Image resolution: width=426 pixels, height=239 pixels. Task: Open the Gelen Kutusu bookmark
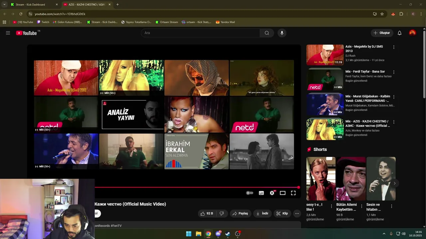[67, 22]
